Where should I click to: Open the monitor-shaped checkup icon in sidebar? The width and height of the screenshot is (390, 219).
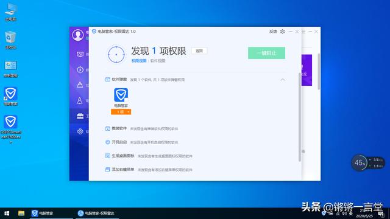pyautogui.click(x=80, y=54)
